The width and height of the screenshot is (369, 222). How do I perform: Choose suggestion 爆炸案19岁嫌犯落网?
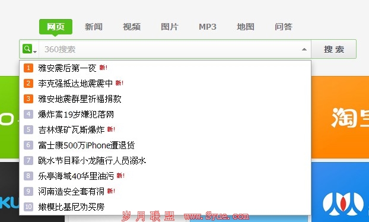(x=76, y=115)
